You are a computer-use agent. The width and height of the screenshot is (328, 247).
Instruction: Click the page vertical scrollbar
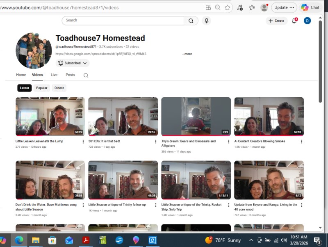click(320, 62)
